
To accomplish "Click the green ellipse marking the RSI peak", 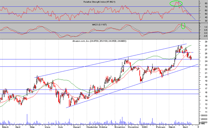I will 176,4.
